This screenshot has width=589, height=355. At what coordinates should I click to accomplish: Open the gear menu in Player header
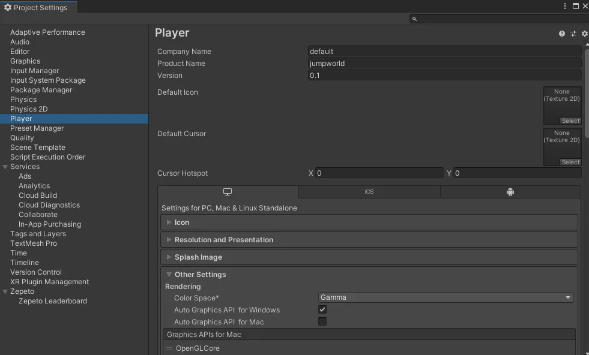[x=584, y=34]
